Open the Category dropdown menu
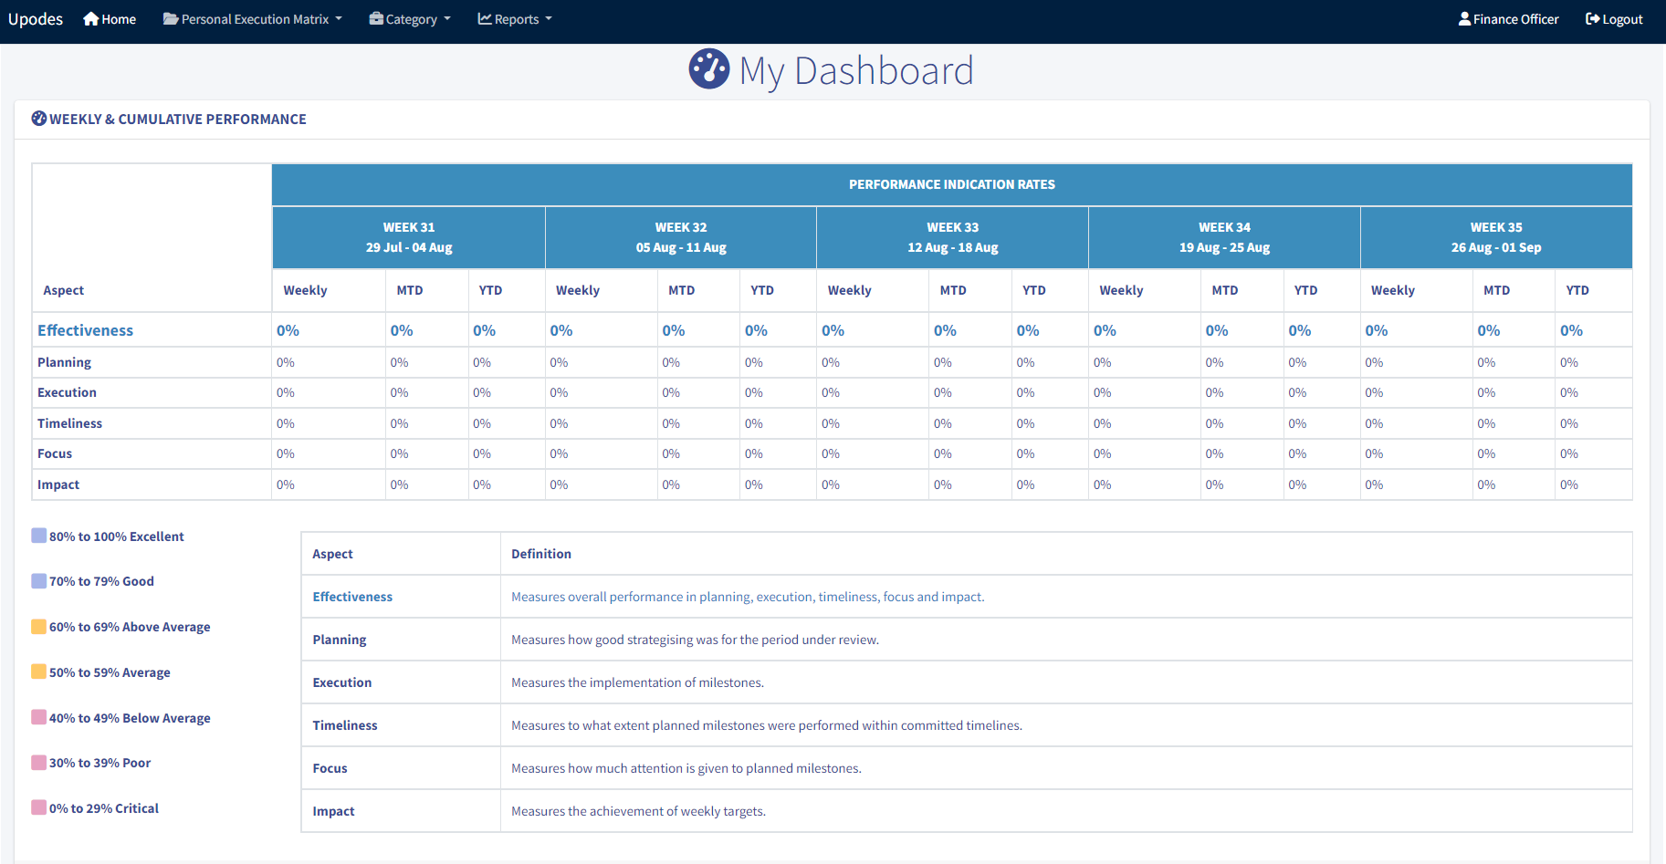 tap(411, 19)
